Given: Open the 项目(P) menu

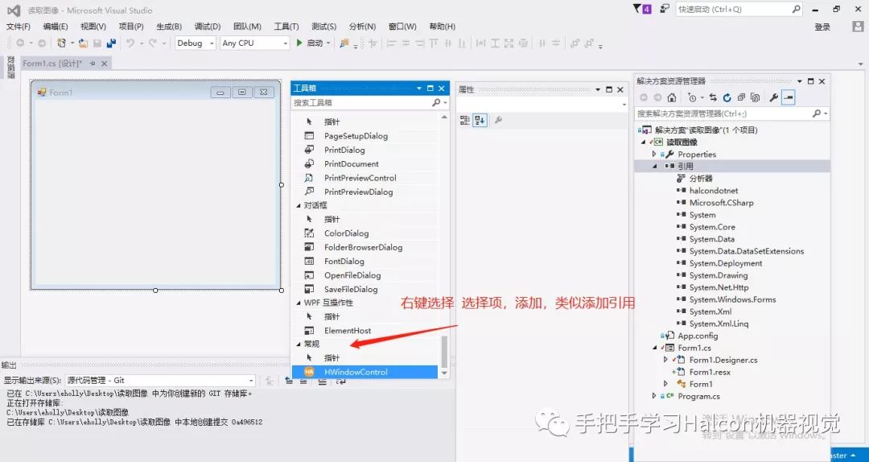Looking at the screenshot, I should pyautogui.click(x=131, y=27).
